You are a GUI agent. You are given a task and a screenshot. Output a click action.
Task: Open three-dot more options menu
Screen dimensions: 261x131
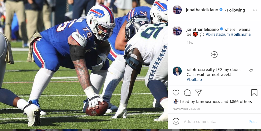(x=255, y=10)
